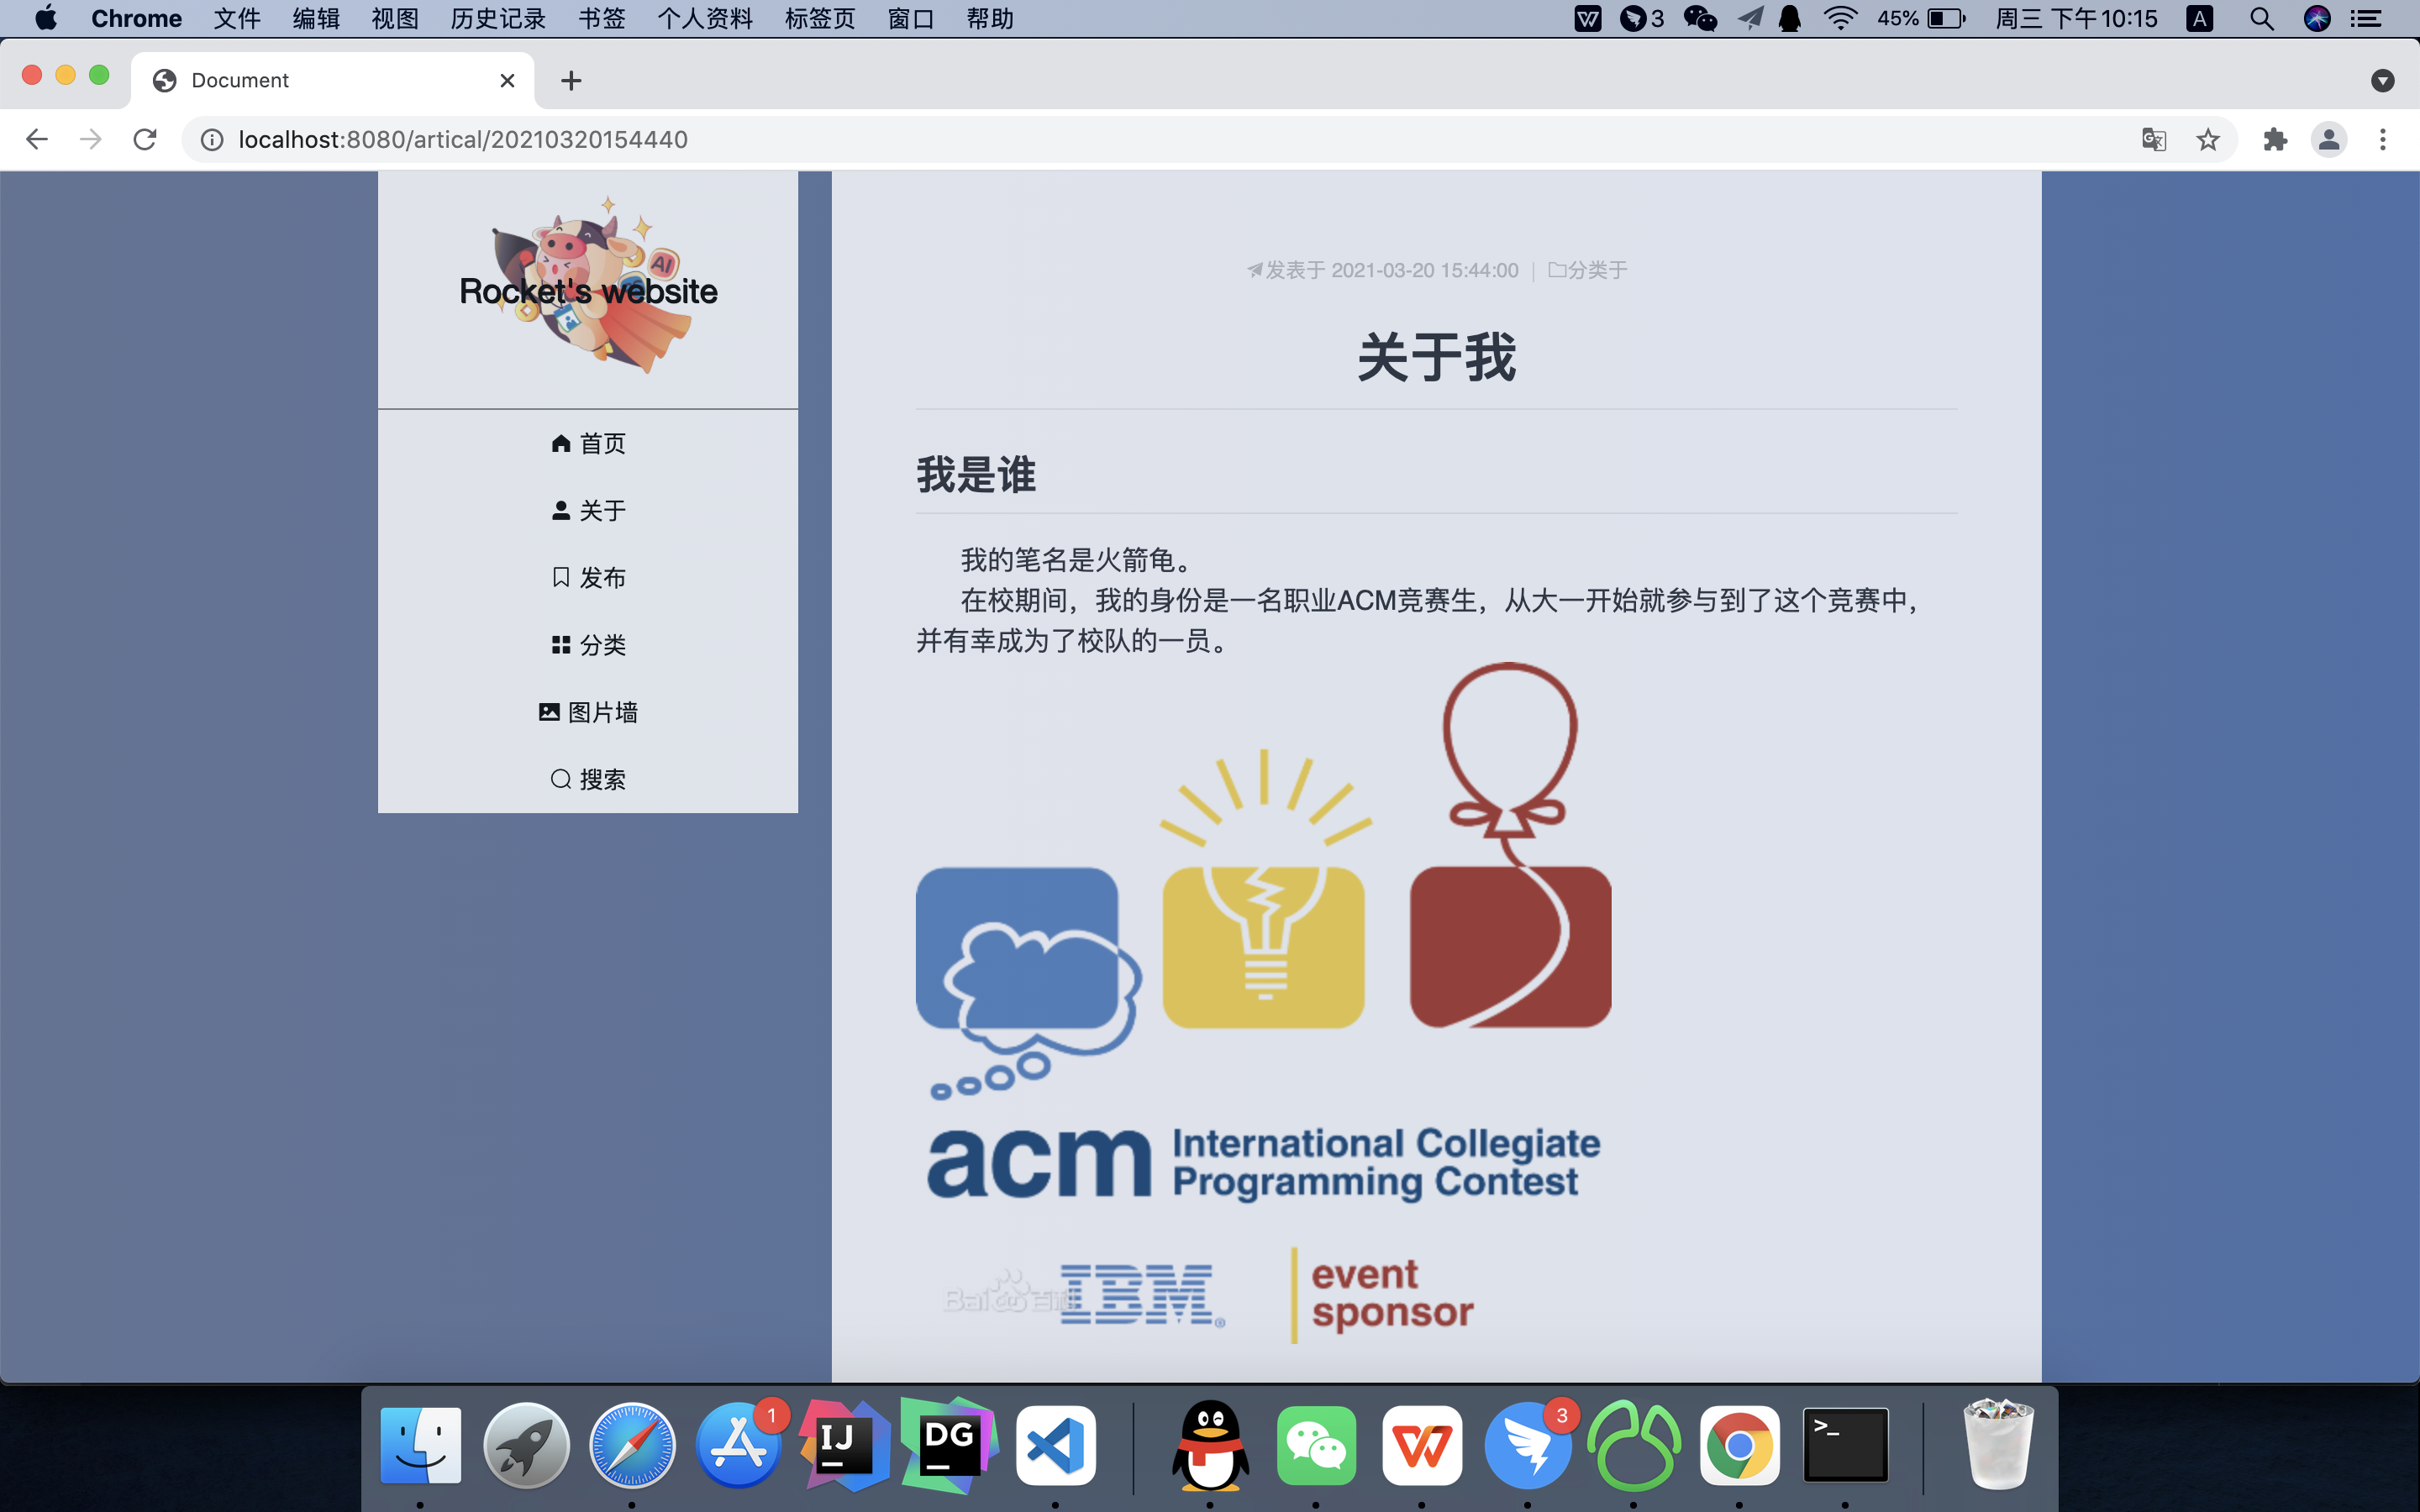Click the person icon beside 关于
2420x1512 pixels.
point(561,510)
